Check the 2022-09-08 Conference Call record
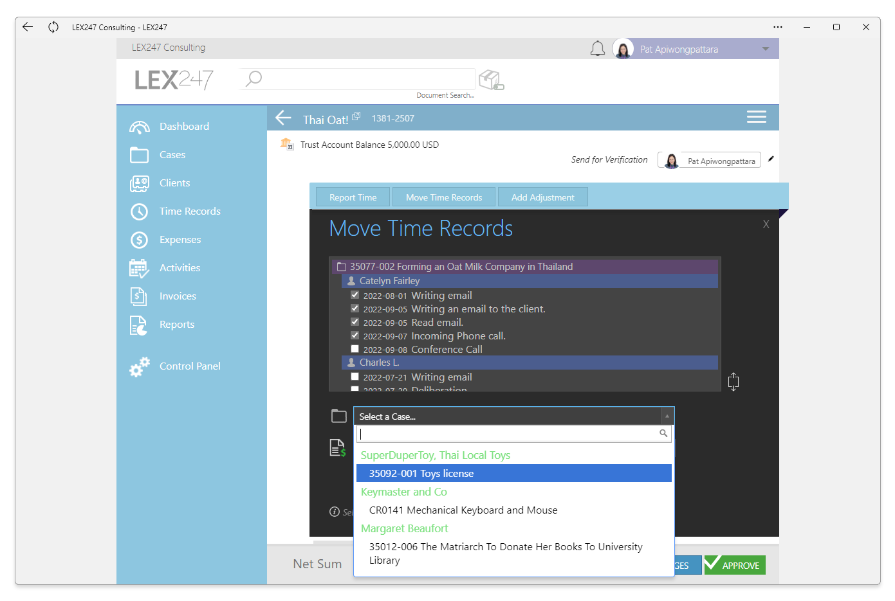The width and height of the screenshot is (895, 601). click(x=355, y=349)
